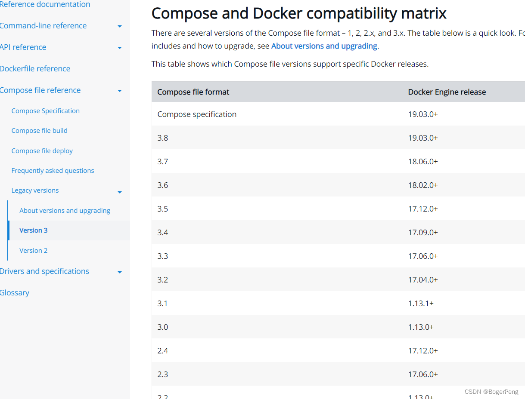Click the 18.06.0+ release cell
The height and width of the screenshot is (399, 525).
[x=423, y=162]
